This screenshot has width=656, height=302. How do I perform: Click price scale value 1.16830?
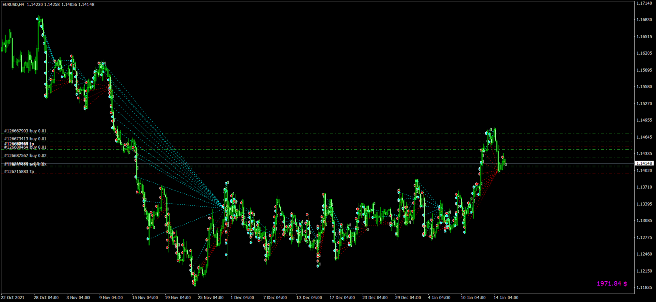[x=644, y=20]
